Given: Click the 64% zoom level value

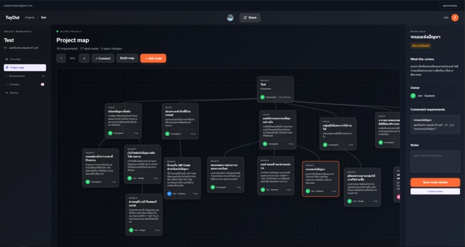Looking at the screenshot, I should point(72,59).
